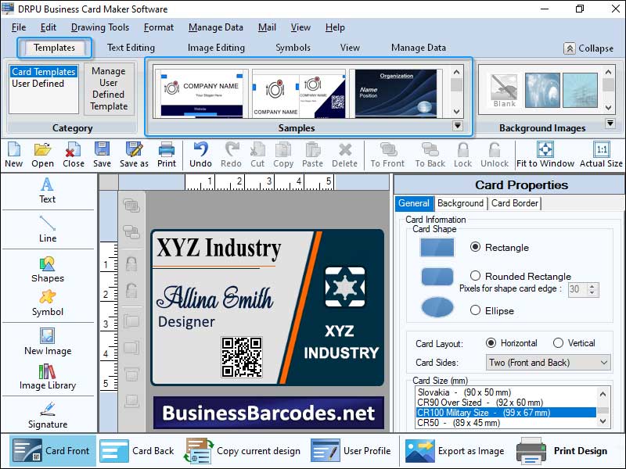Select the Symbol tool

click(x=48, y=303)
